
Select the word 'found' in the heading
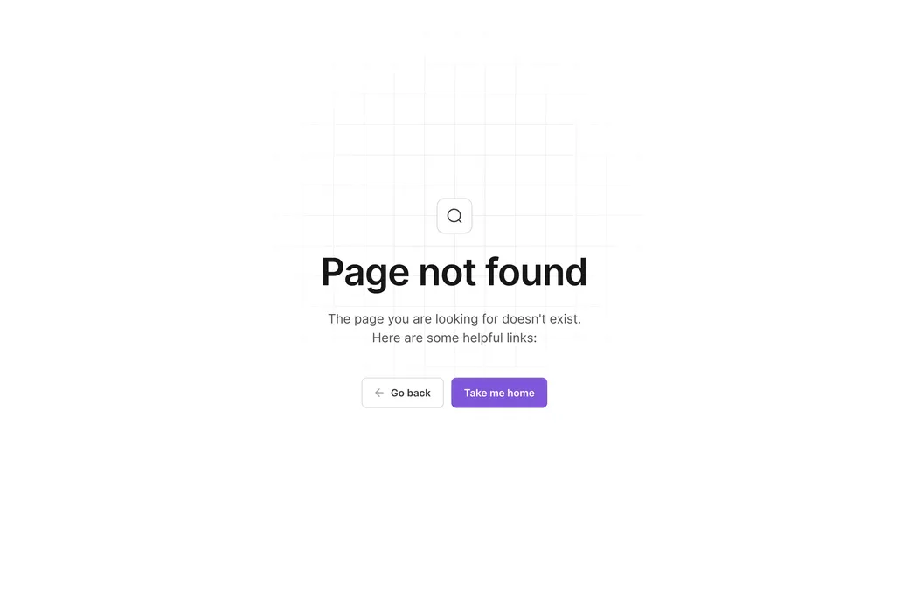pyautogui.click(x=537, y=272)
